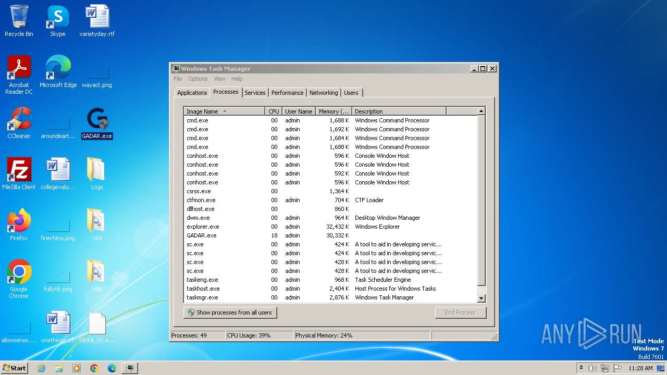The height and width of the screenshot is (375, 667).
Task: Select taskeng.exe process row
Action: pyautogui.click(x=330, y=280)
